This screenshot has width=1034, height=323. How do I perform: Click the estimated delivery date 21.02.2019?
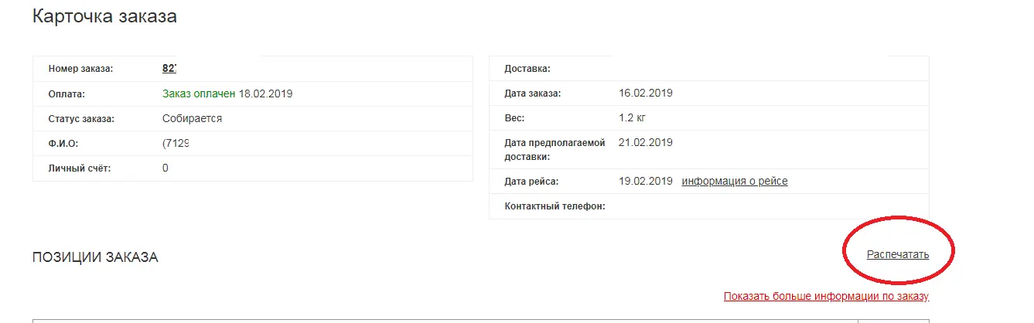646,142
